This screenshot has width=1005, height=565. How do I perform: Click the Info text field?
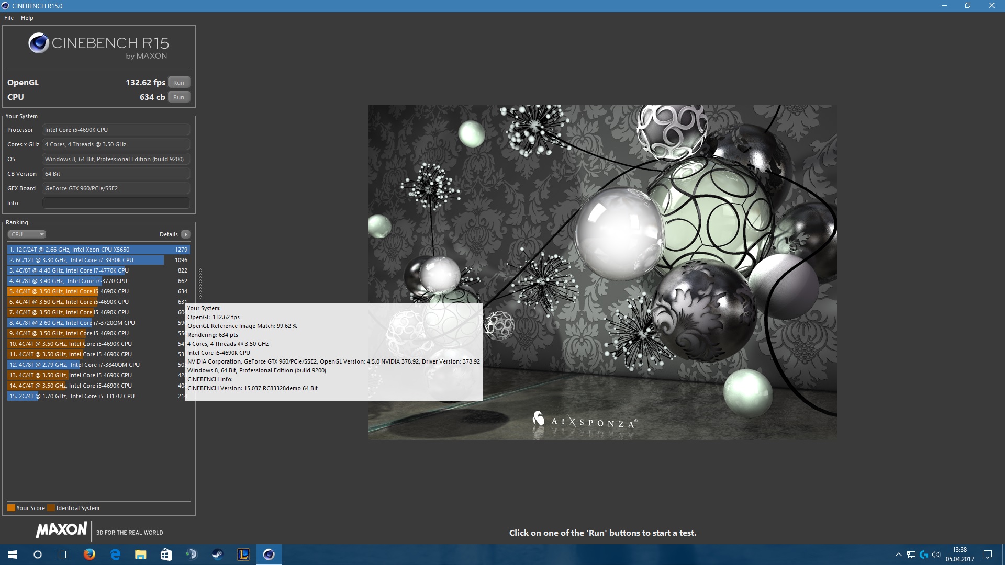pos(116,203)
